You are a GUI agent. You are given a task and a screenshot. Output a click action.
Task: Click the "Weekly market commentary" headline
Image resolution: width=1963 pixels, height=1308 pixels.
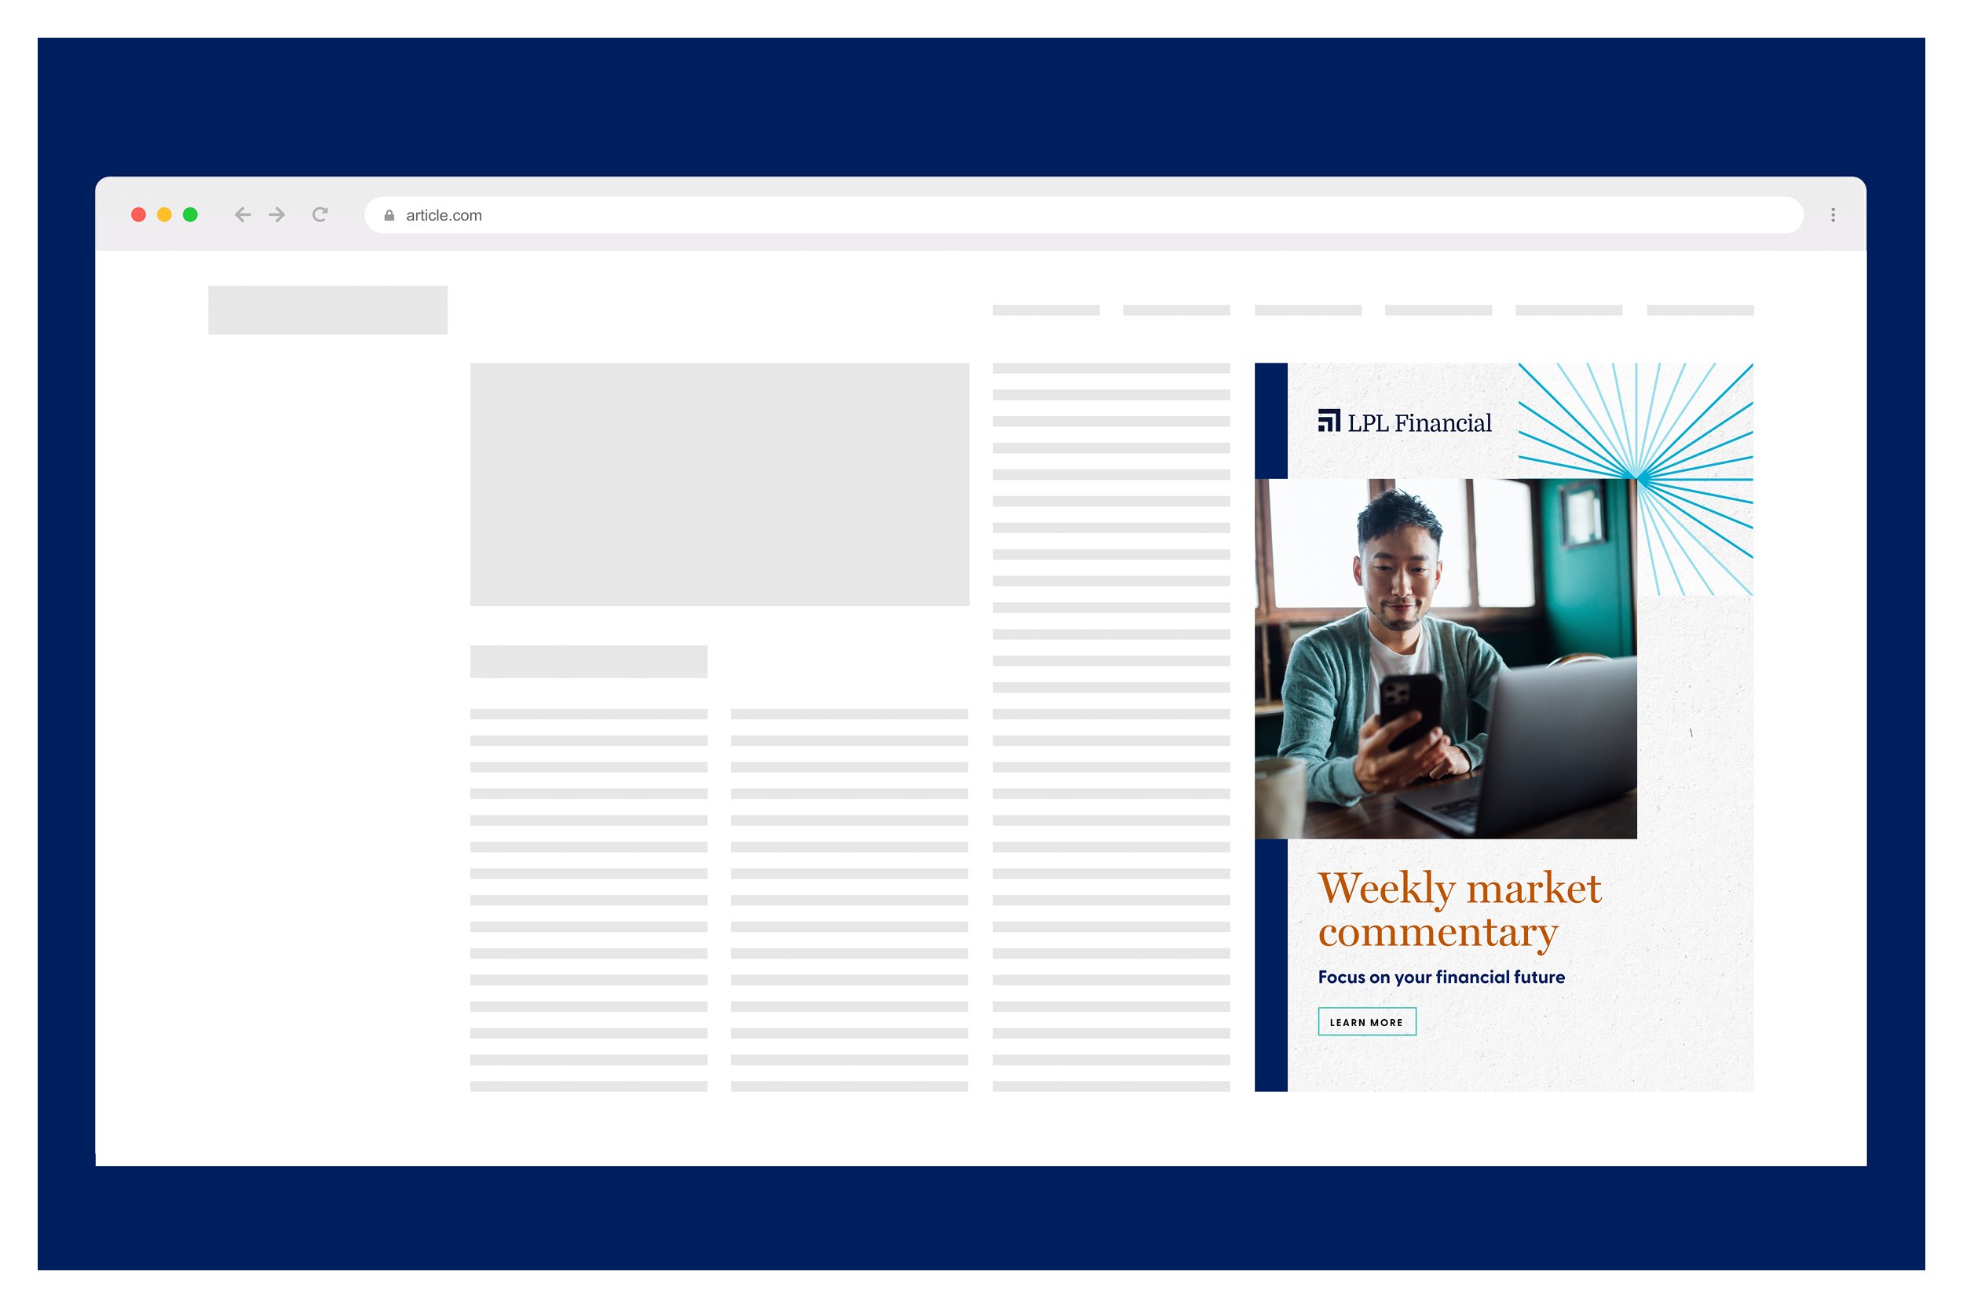pos(1459,910)
